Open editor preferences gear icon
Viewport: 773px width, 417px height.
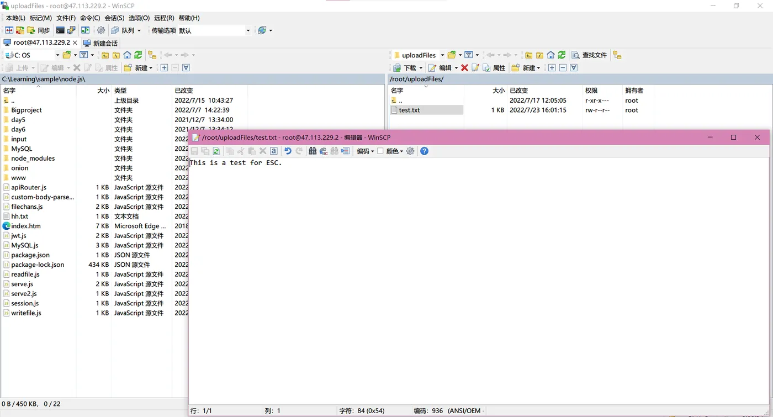[410, 151]
